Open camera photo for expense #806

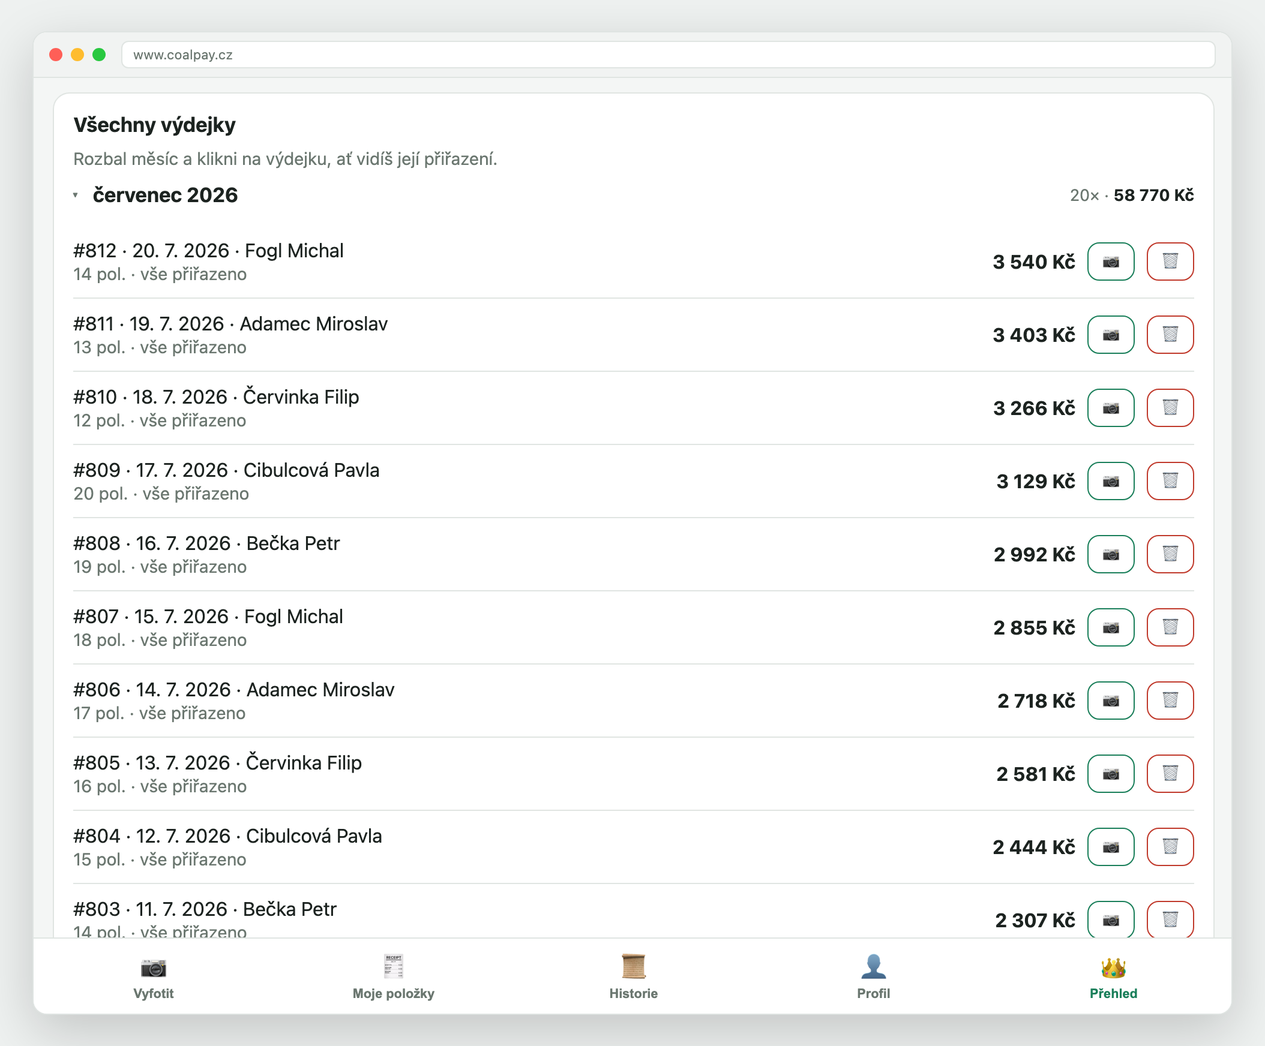pos(1110,701)
